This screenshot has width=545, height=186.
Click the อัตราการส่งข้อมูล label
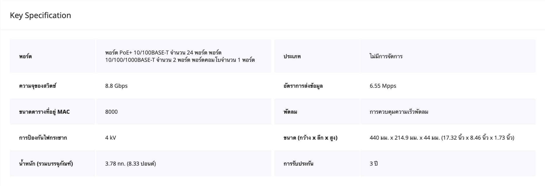click(x=303, y=86)
